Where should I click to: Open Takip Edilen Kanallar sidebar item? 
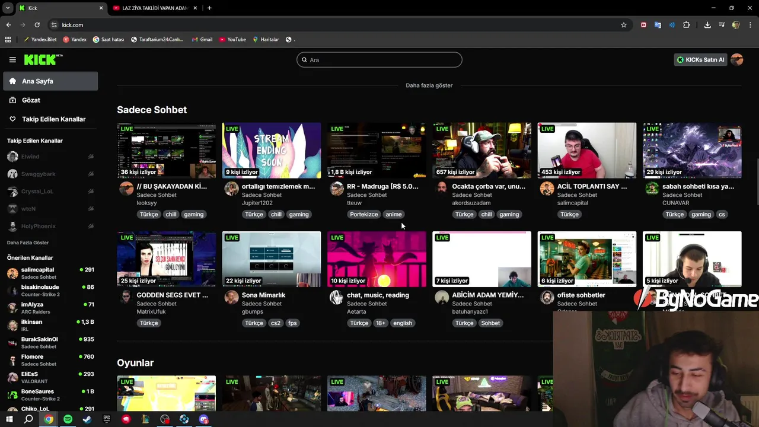point(50,119)
